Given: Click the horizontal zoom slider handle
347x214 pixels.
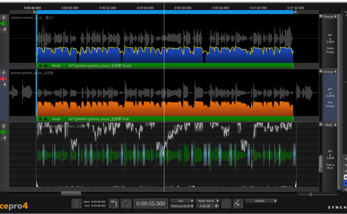Looking at the screenshot, I should (311, 195).
